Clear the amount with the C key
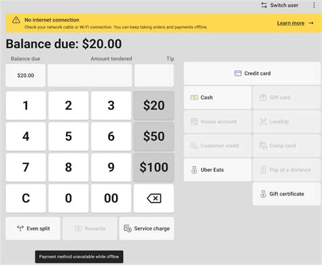This screenshot has height=265, width=322. pos(26,199)
